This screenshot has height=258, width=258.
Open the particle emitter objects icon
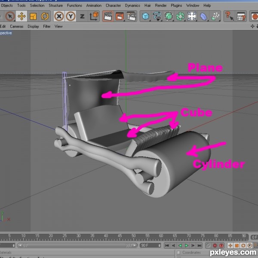tap(215, 16)
